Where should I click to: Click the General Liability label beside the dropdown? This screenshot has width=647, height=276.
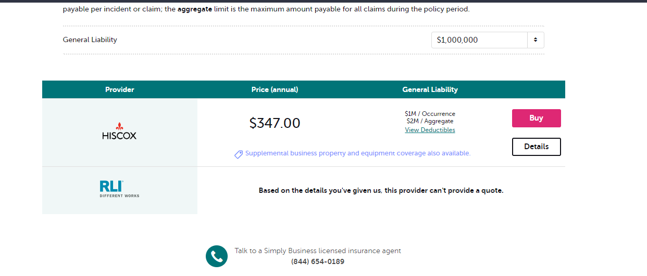tap(90, 40)
